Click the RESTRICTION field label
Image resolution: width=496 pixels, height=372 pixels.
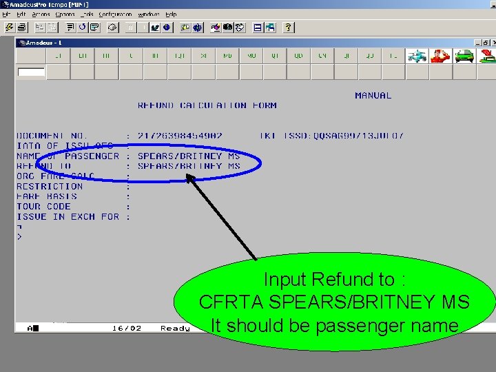[x=50, y=186]
